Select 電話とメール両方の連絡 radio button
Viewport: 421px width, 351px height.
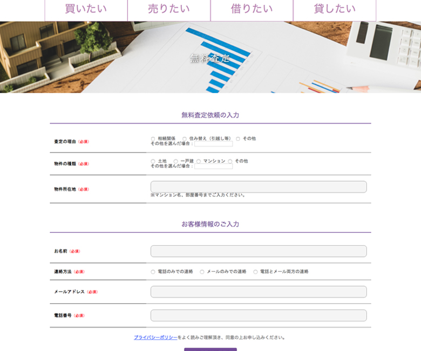[255, 272]
